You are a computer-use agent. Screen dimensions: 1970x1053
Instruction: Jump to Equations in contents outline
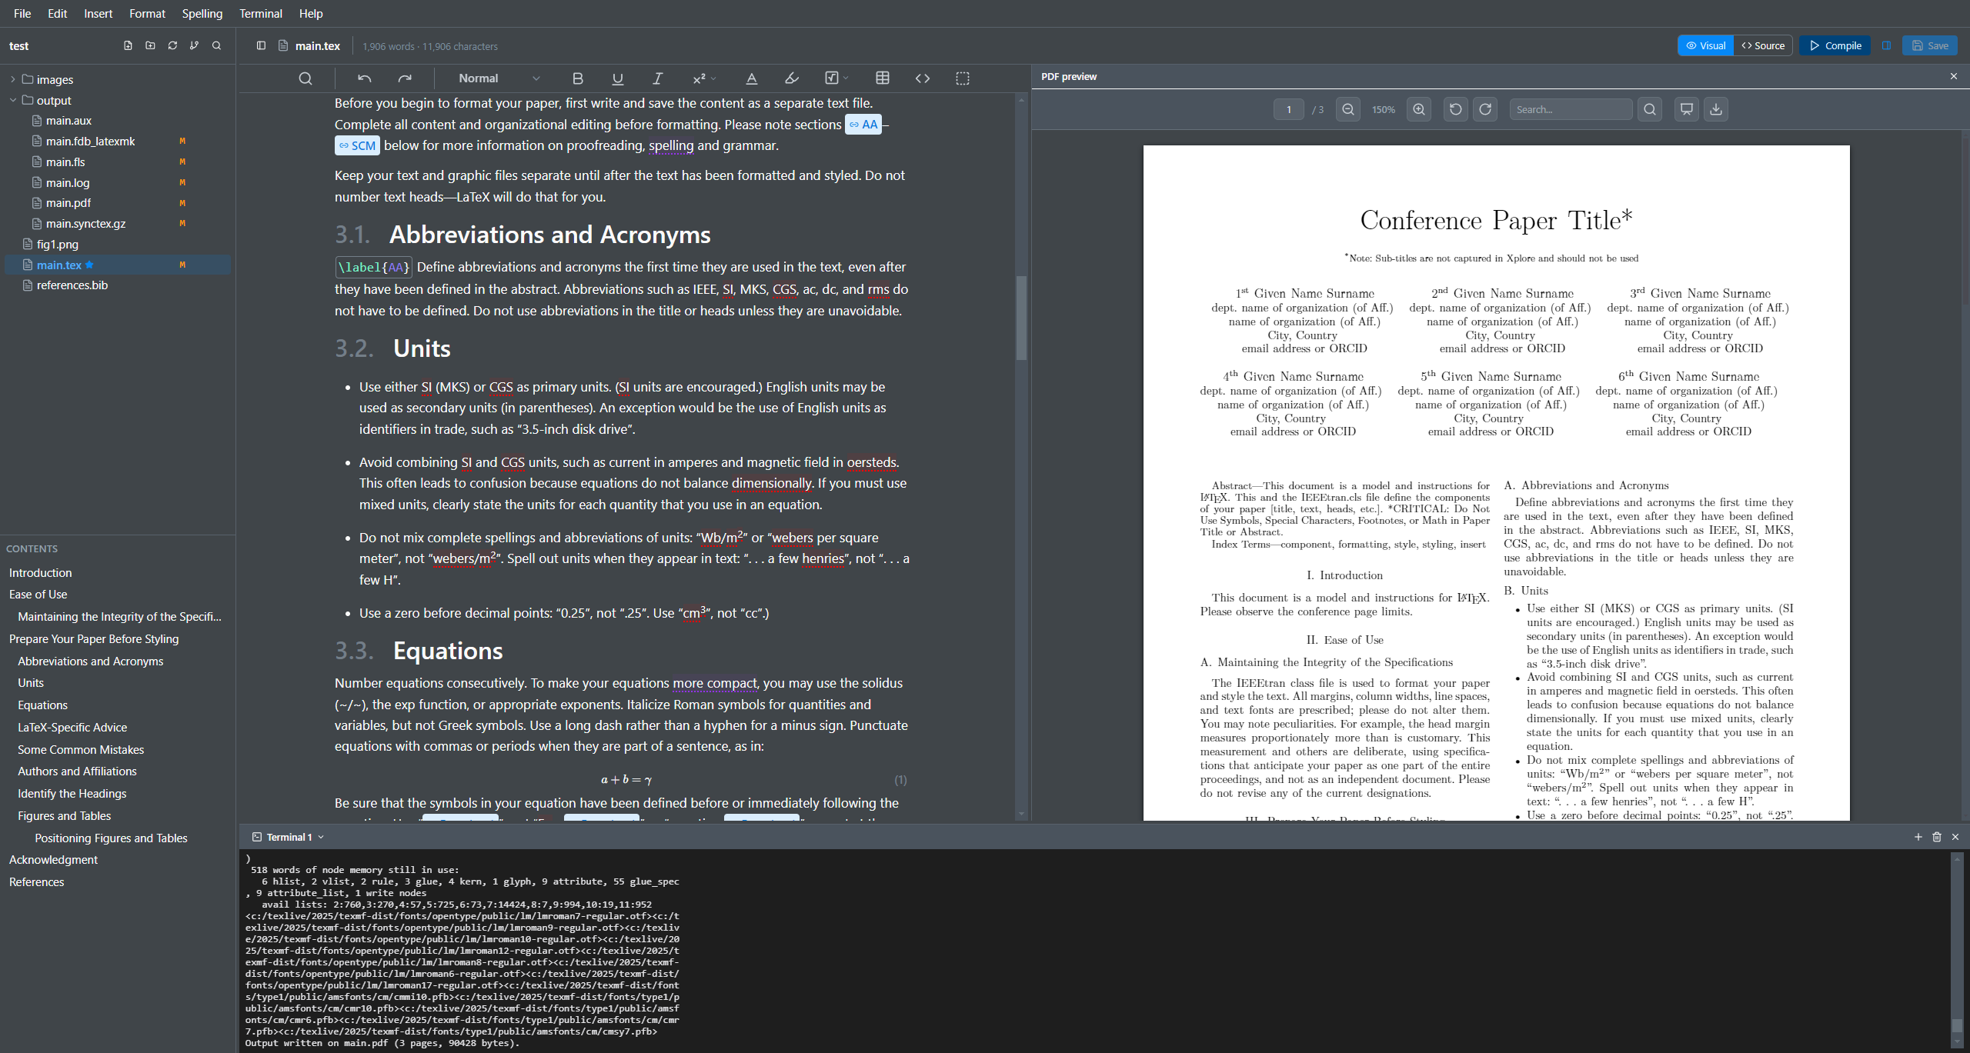tap(42, 705)
